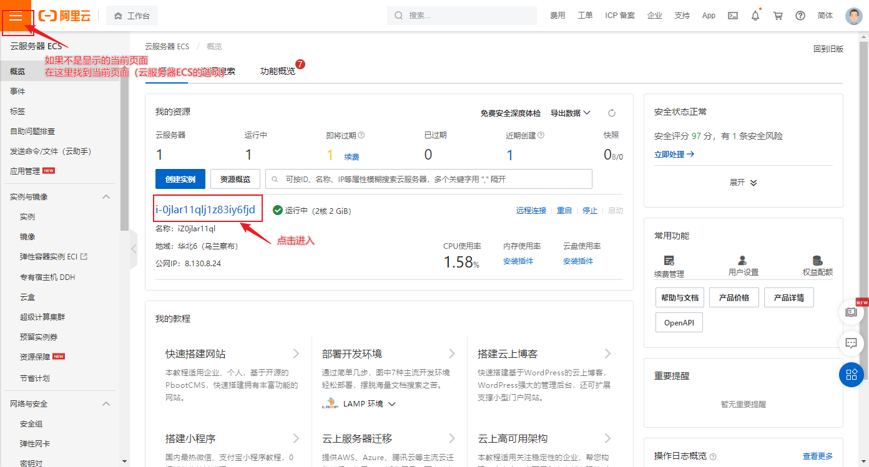Open 费用 in top bar
The image size is (869, 467).
[x=557, y=16]
